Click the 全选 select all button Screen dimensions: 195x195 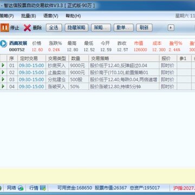tap(54, 28)
